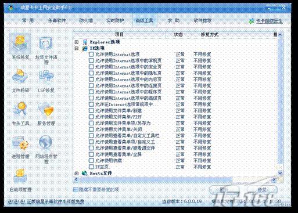Select the 允许使用查看菜单/查看源文件 row text
This screenshot has width=298, height=213.
pyautogui.click(x=125, y=148)
